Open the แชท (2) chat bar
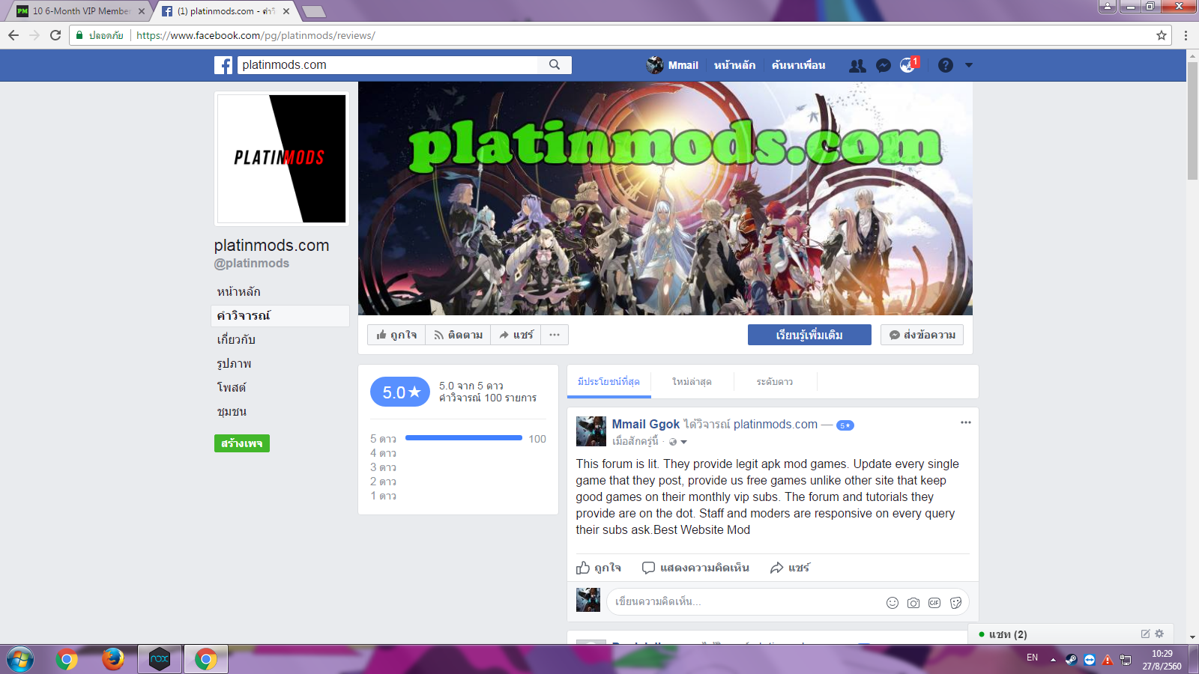1199x674 pixels. point(1072,634)
